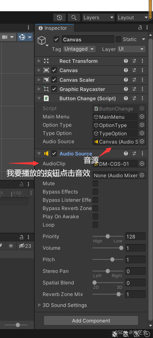Pick an Output audio mixer group
153x338 pixels.
(x=142, y=175)
